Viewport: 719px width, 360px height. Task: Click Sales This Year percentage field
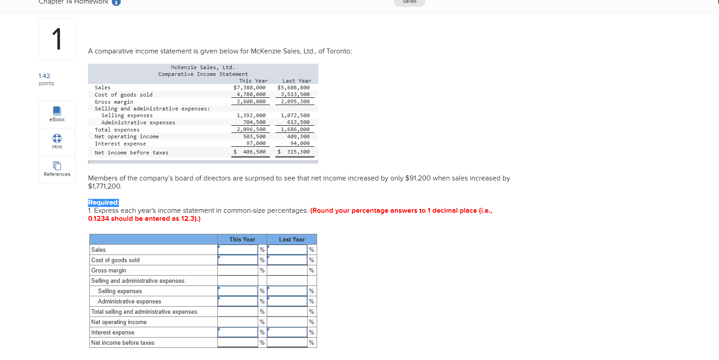coord(238,250)
